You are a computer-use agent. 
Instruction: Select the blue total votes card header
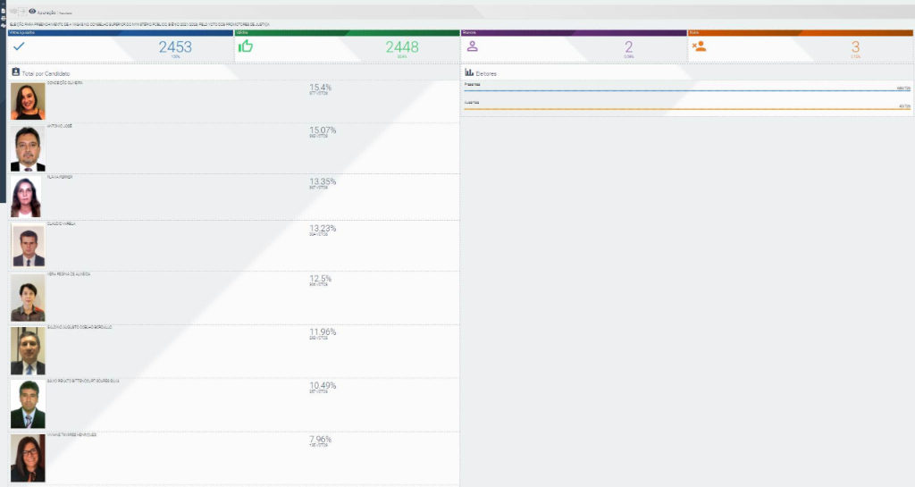[x=121, y=32]
